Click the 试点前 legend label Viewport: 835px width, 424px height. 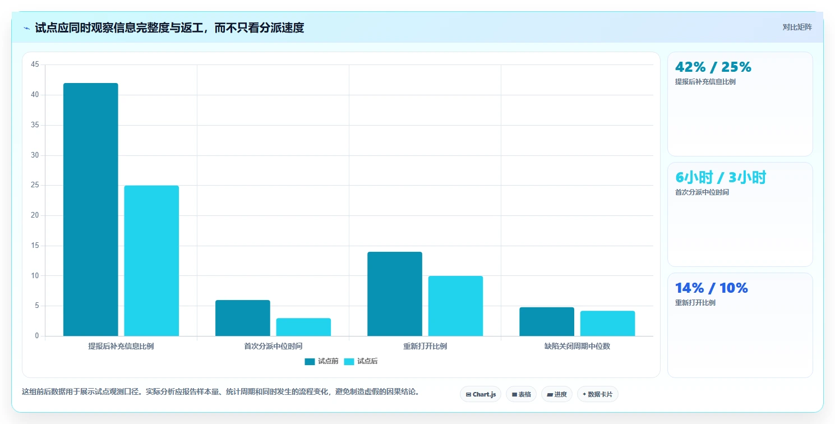pos(328,362)
